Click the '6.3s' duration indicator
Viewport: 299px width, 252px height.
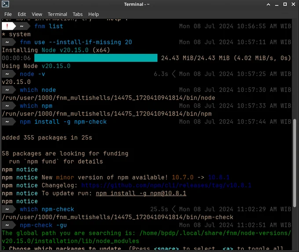coord(161,74)
